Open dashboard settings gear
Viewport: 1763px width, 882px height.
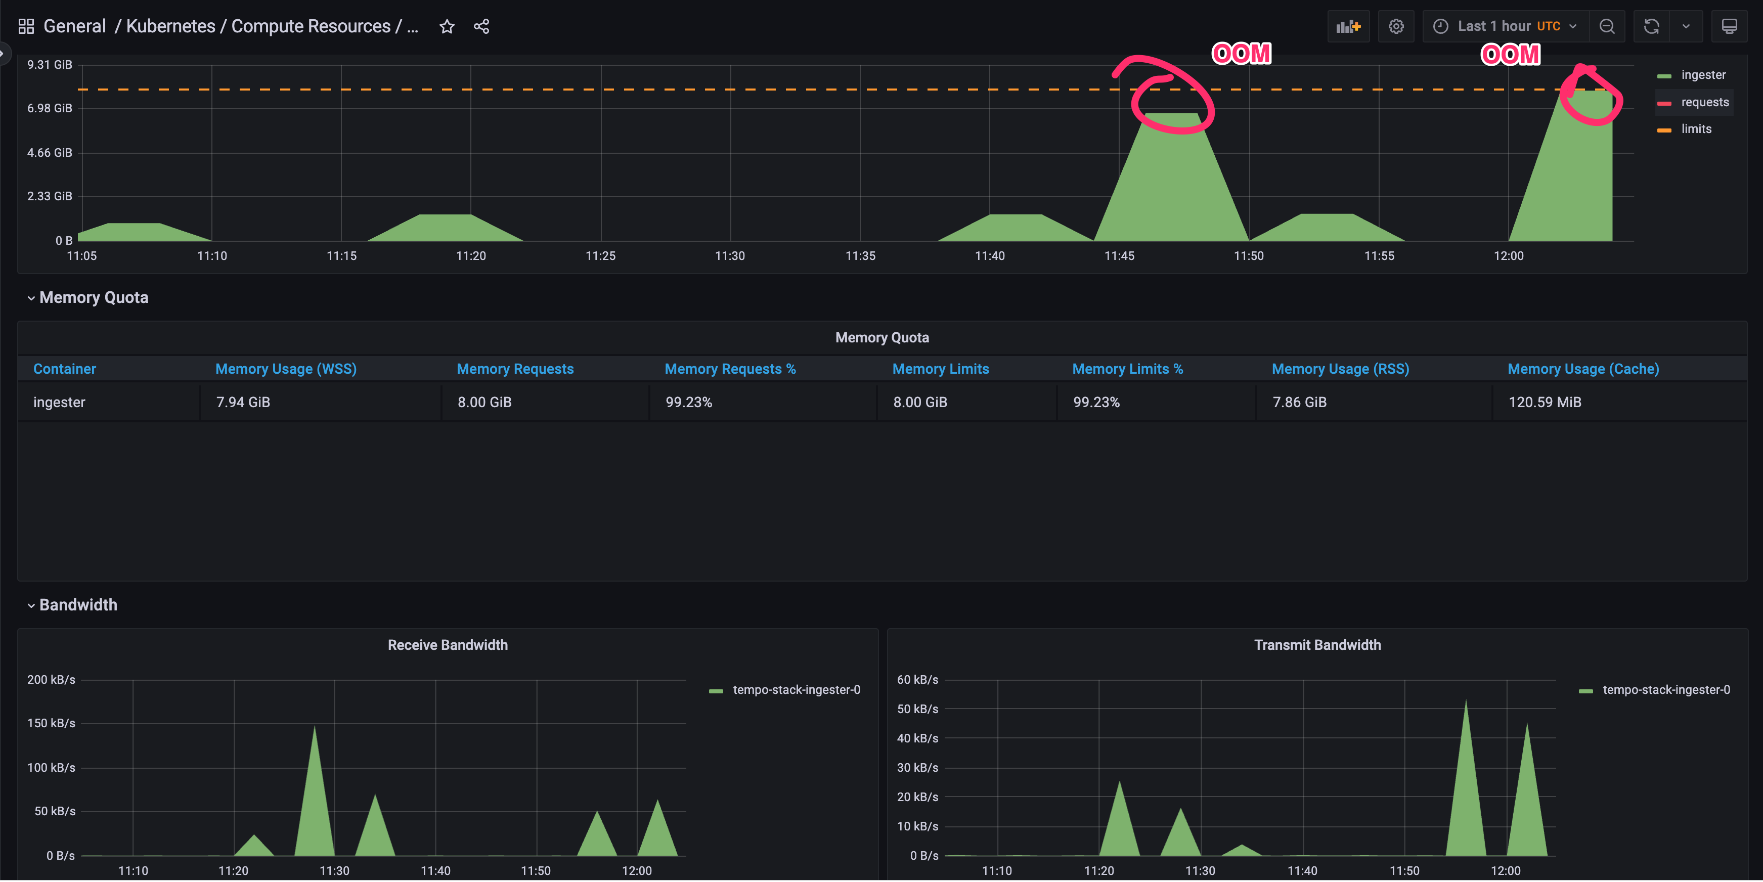[1396, 27]
